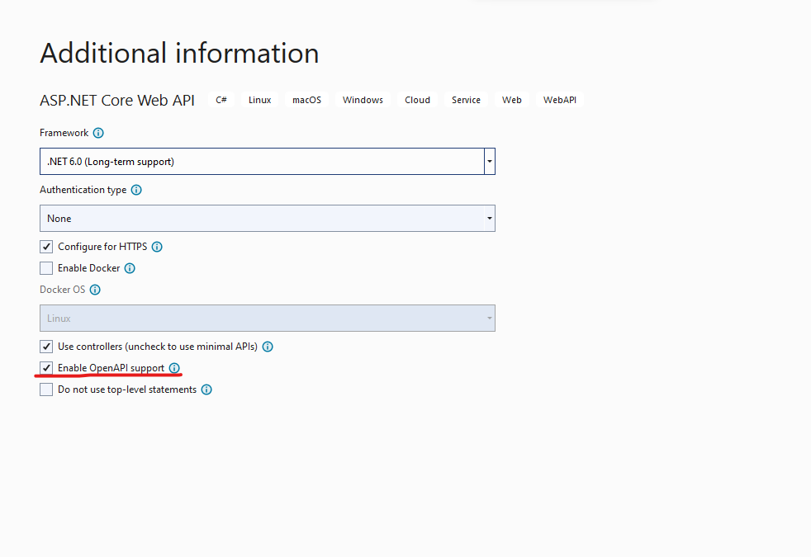Click the .NET 6.0 framework selection field
This screenshot has width=811, height=557.
coord(263,161)
